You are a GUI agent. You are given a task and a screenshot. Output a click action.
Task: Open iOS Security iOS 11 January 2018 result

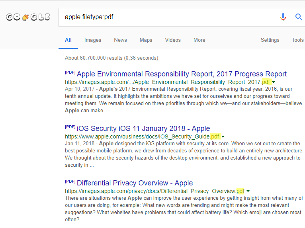click(x=143, y=129)
